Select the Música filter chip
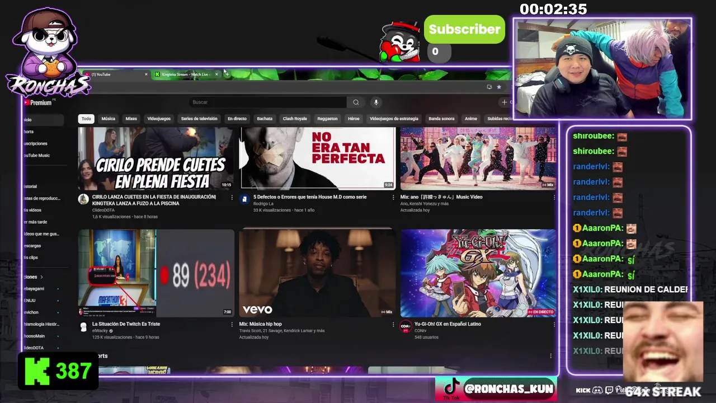The height and width of the screenshot is (403, 716). click(x=108, y=119)
